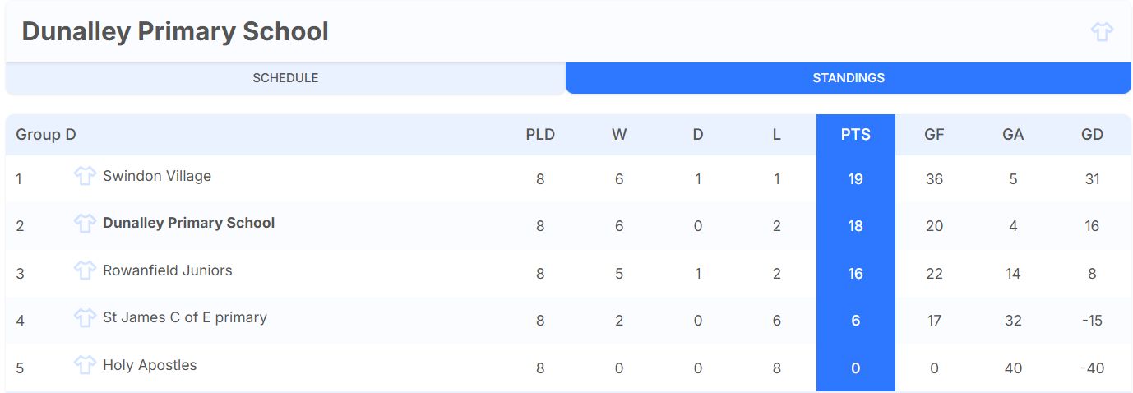The height and width of the screenshot is (393, 1133).
Task: Switch to the Schedule tab
Action: point(285,78)
